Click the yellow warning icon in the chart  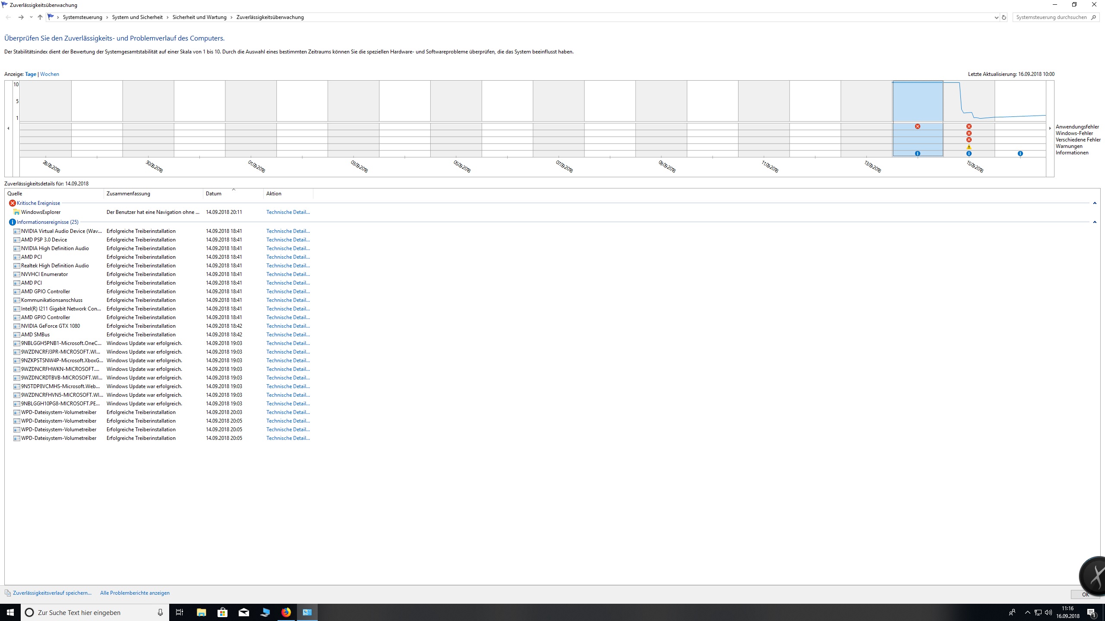tap(969, 147)
